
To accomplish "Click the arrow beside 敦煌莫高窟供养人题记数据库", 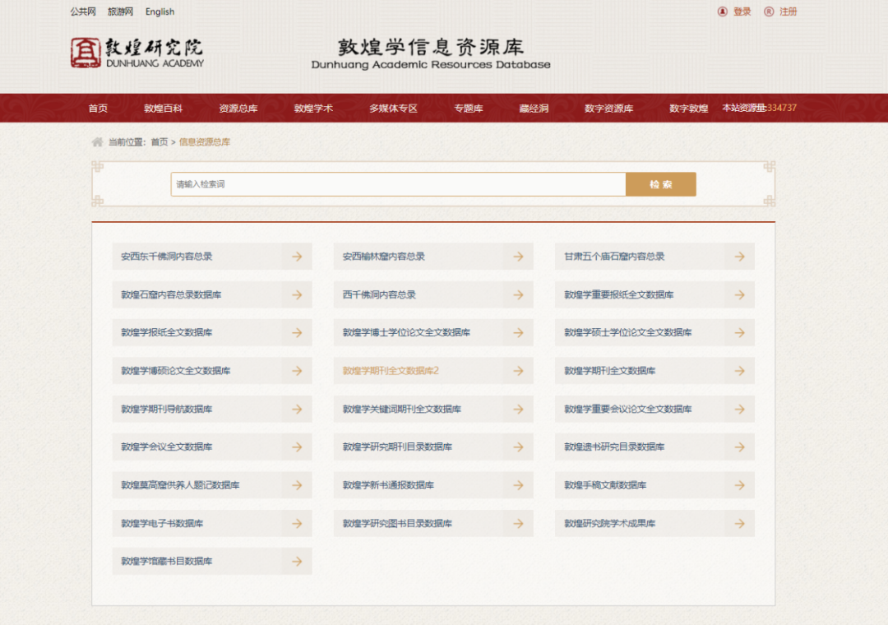I will [x=297, y=485].
